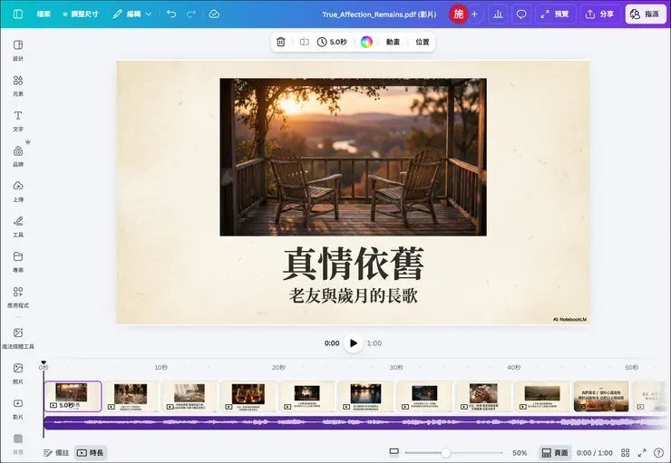Open the 照片 photos panel

[x=18, y=373]
